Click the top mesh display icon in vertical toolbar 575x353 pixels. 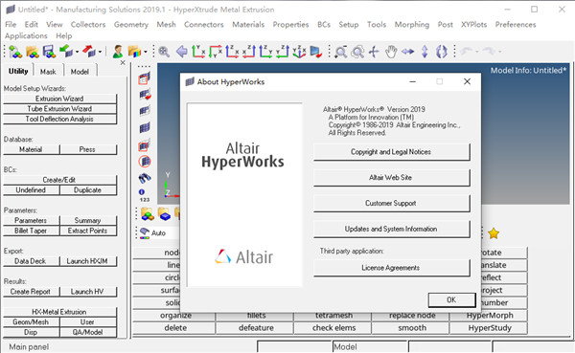145,78
